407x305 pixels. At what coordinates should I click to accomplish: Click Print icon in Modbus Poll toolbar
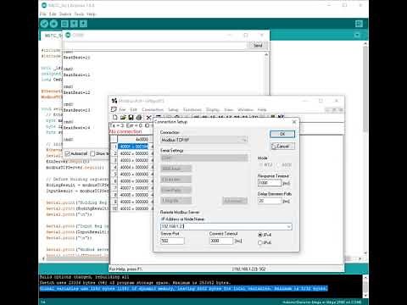pos(139,117)
